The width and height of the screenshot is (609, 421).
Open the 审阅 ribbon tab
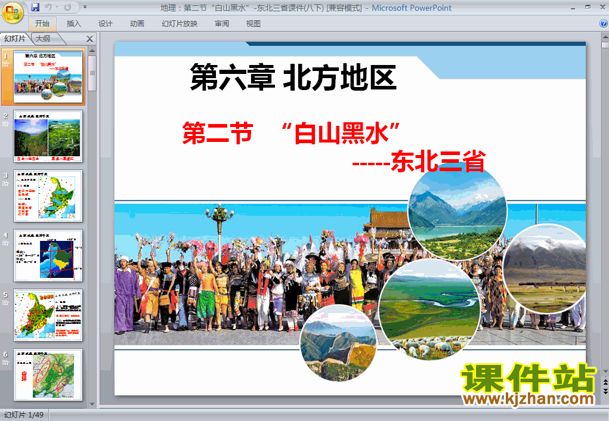(x=222, y=24)
